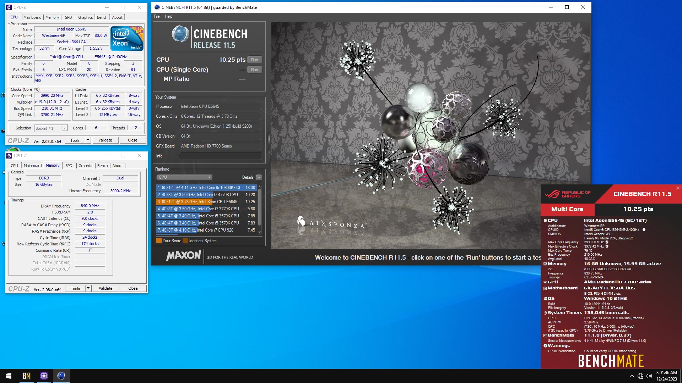Open the Cinebench window title icon
This screenshot has height=383, width=682.
[x=157, y=7]
